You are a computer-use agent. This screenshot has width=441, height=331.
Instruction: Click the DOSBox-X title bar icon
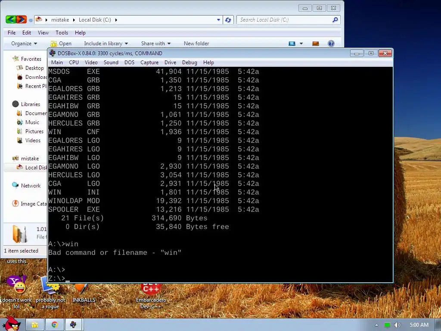click(52, 53)
